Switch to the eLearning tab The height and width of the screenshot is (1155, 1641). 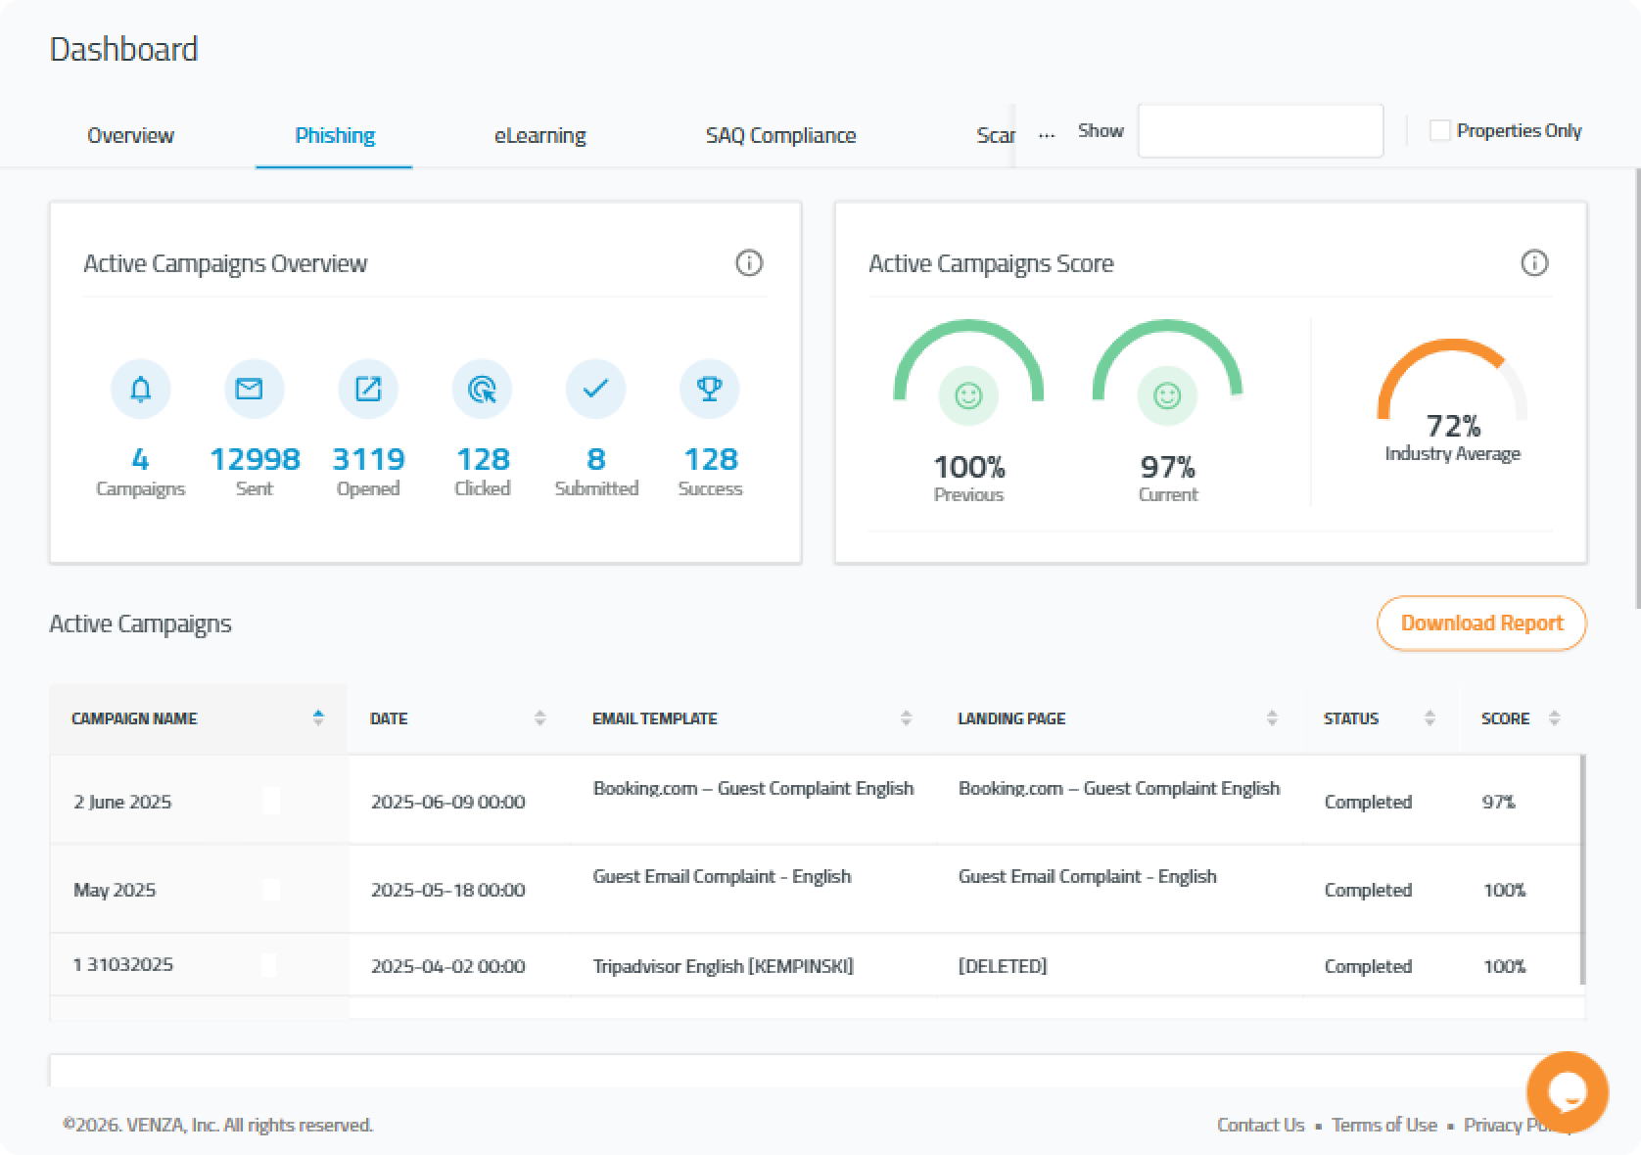pyautogui.click(x=539, y=135)
